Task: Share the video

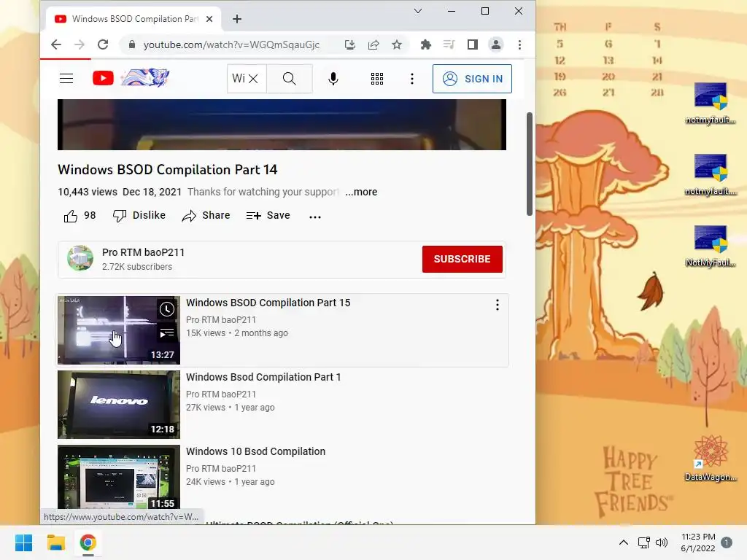Action: tap(206, 216)
